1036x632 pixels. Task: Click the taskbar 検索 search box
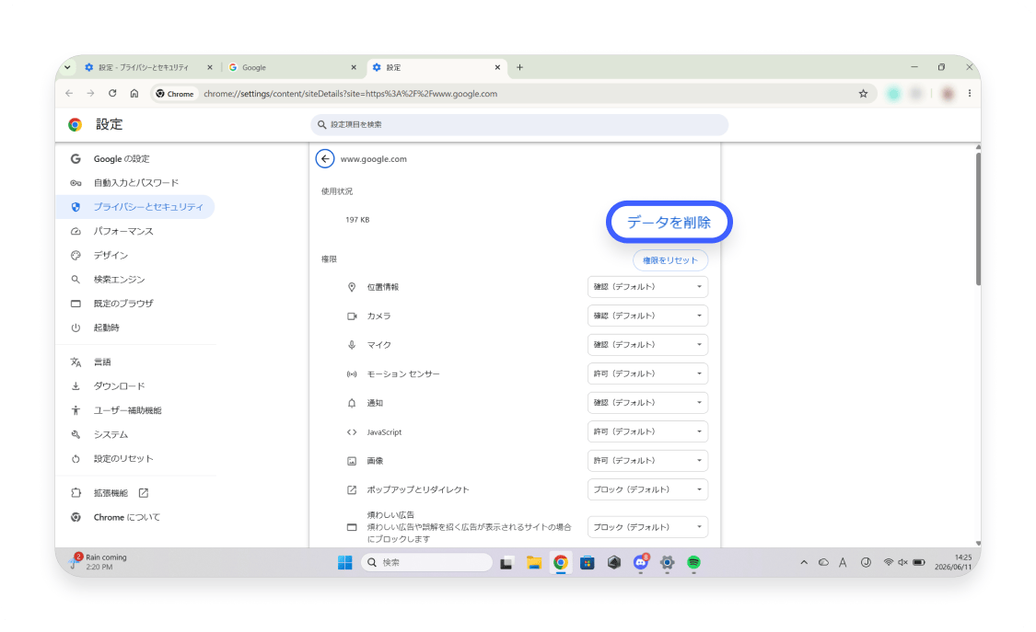426,563
